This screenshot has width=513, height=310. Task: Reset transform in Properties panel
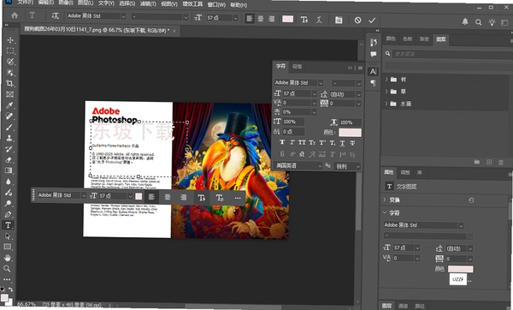(x=471, y=200)
